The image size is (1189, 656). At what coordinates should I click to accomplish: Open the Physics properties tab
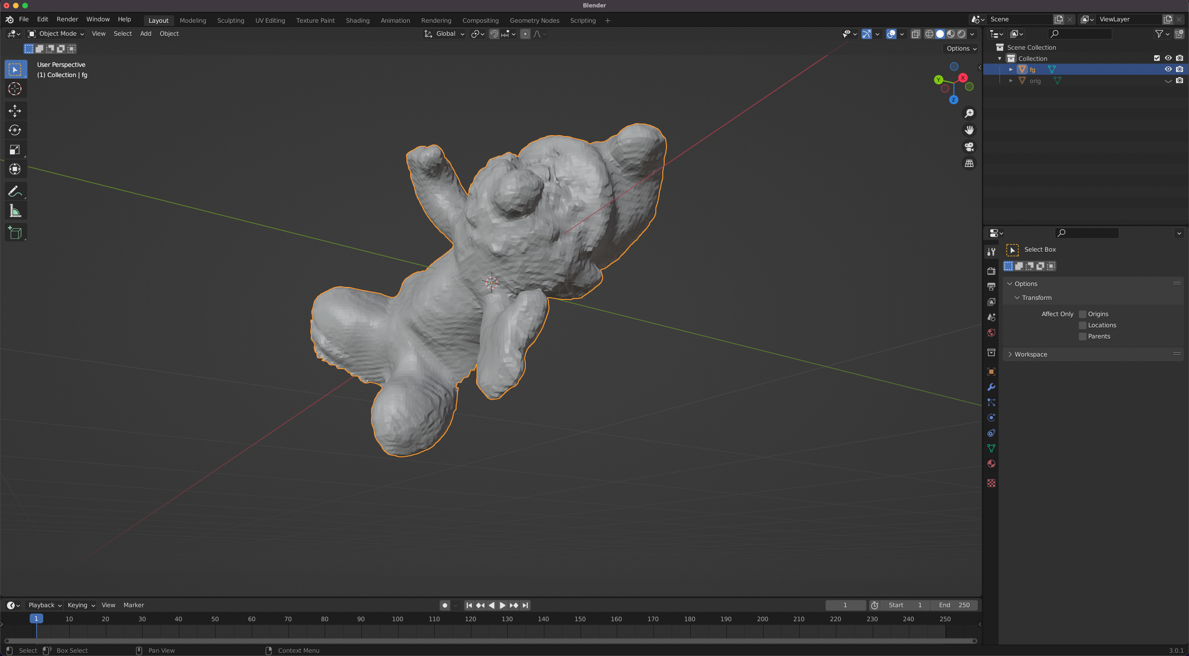(991, 418)
